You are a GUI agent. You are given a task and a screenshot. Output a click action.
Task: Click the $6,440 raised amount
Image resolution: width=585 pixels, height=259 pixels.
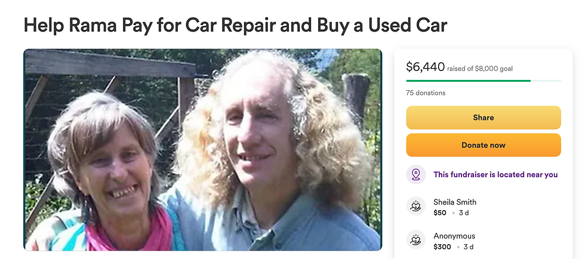coord(425,67)
